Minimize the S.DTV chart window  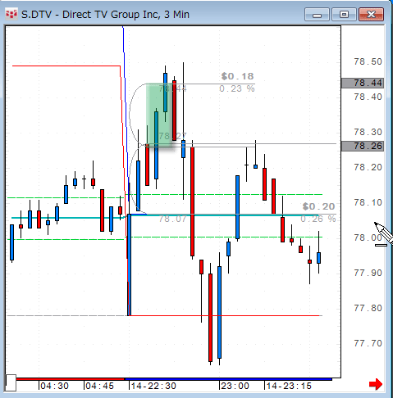point(317,15)
